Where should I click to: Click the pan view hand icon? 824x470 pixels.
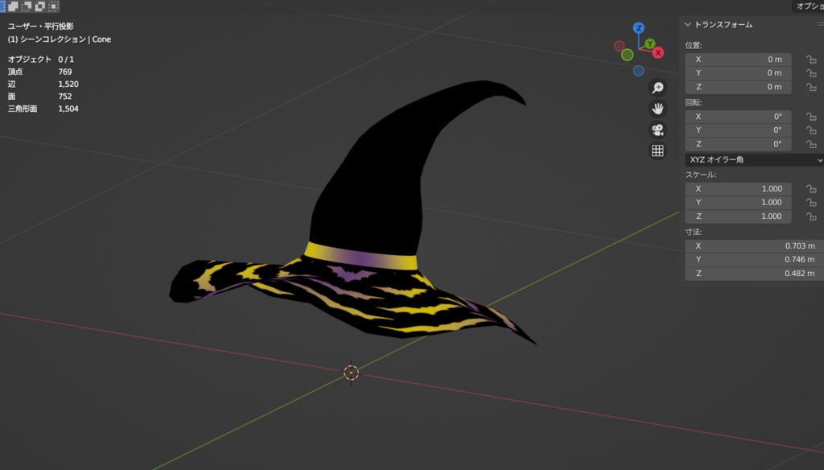[x=657, y=109]
